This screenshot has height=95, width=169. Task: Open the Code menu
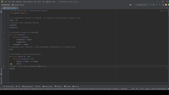point(25,2)
